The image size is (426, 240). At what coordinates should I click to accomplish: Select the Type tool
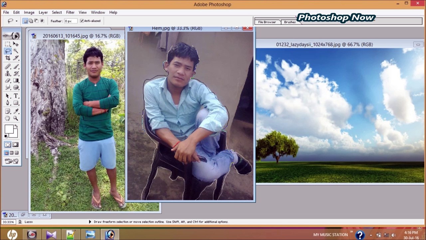point(16,96)
